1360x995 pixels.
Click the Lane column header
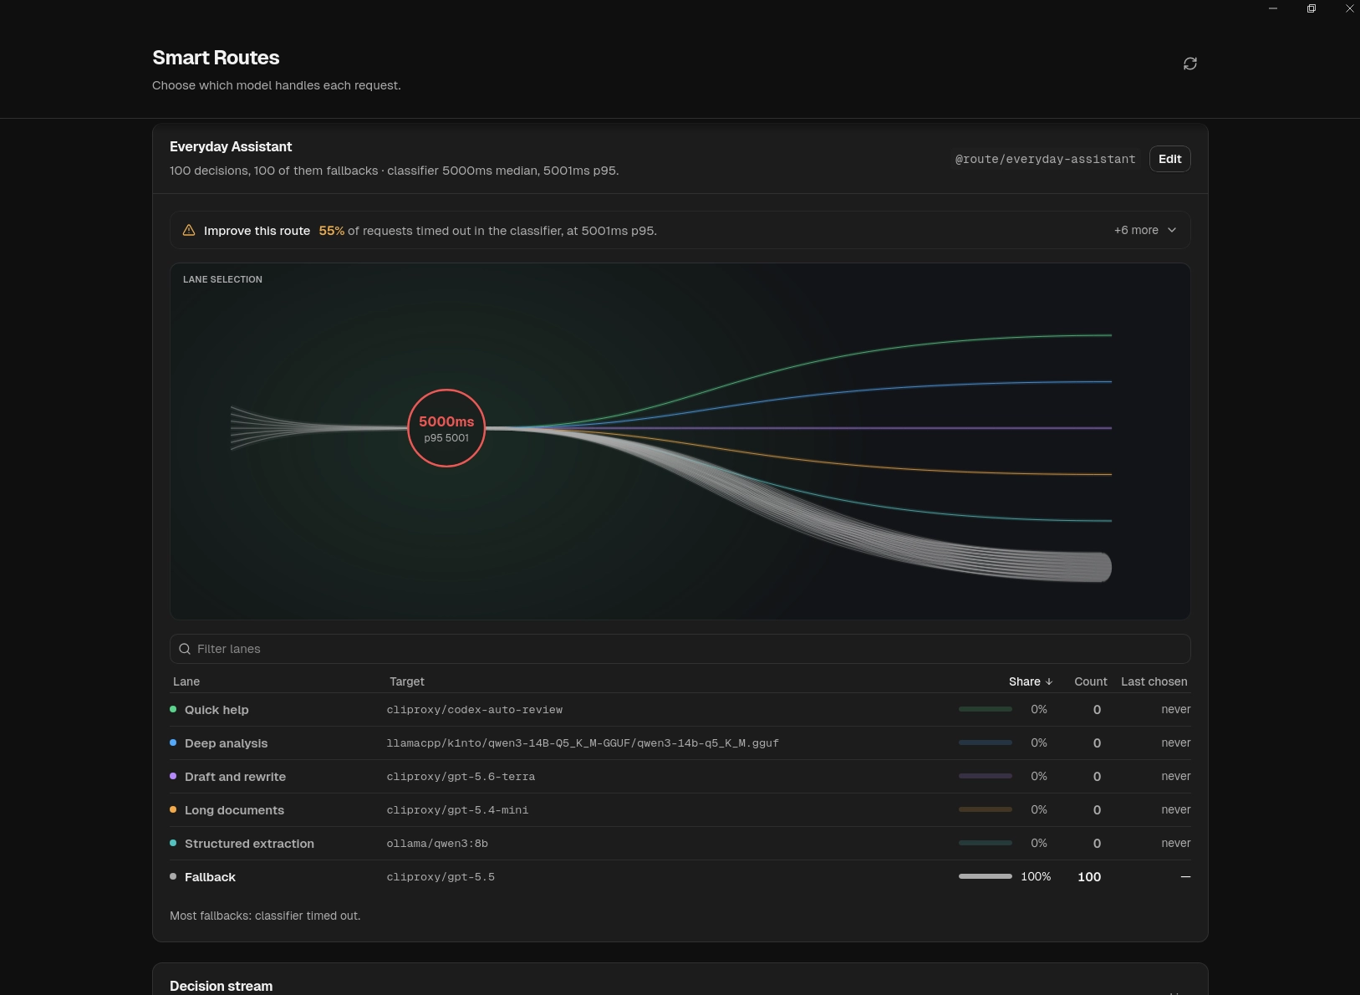tap(186, 681)
